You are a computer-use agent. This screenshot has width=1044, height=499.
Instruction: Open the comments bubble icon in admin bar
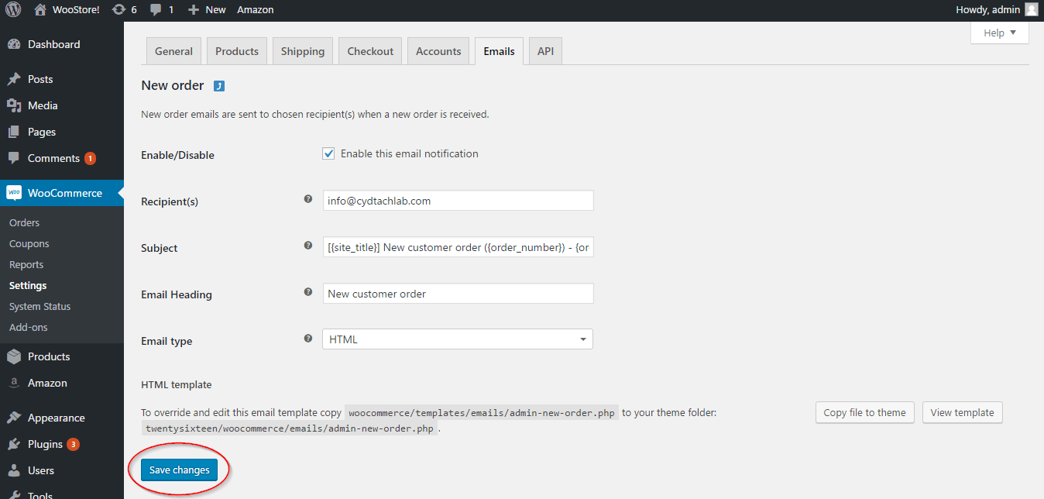click(x=156, y=10)
